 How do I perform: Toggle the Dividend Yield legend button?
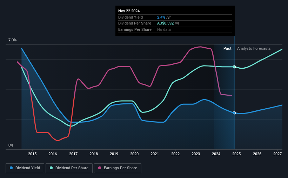coord(25,168)
